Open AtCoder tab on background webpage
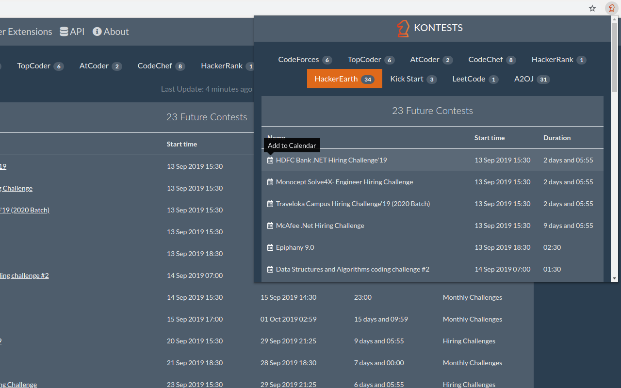This screenshot has width=621, height=388. point(100,66)
